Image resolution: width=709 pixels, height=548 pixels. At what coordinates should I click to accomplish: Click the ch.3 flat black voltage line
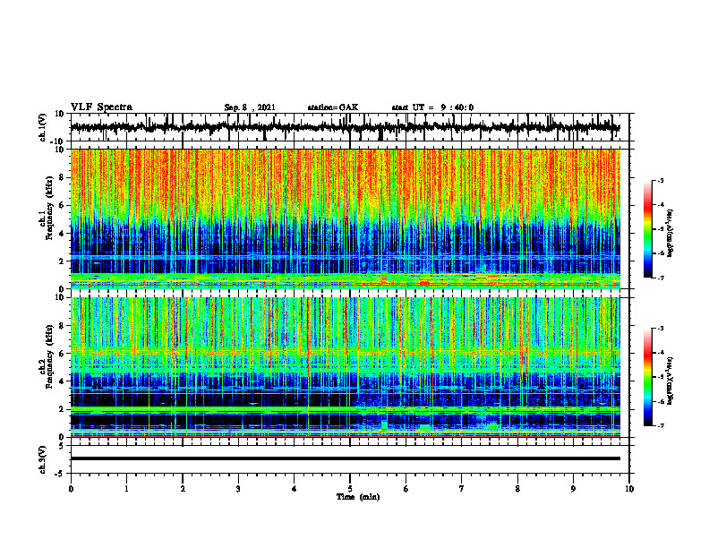[345, 458]
